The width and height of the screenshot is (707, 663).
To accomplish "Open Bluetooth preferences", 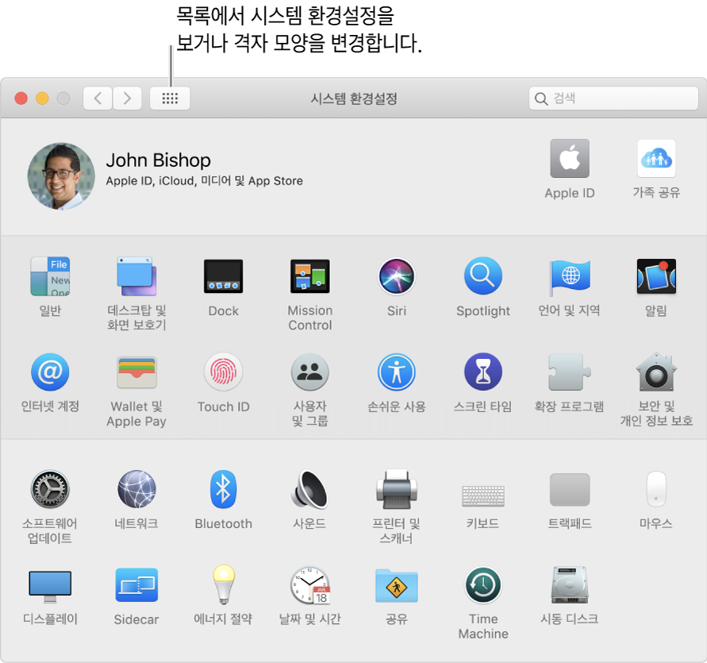I will [223, 489].
